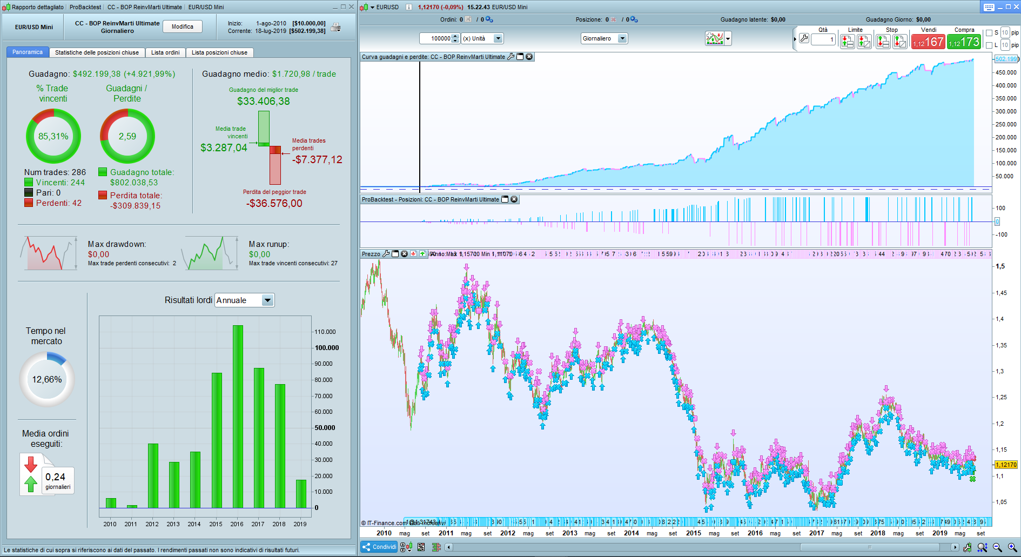The height and width of the screenshot is (557, 1021).
Task: Click the L pip value field
Action: point(1005,45)
